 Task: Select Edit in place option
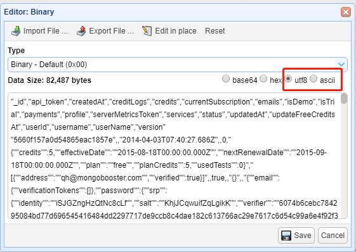(x=169, y=31)
